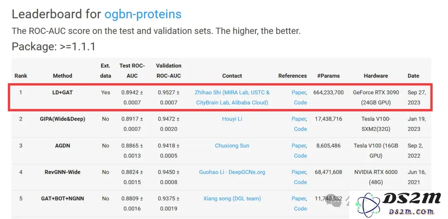This screenshot has height=219, width=448.
Task: Open the ogbn-proteins dataset link
Action: pos(143,14)
